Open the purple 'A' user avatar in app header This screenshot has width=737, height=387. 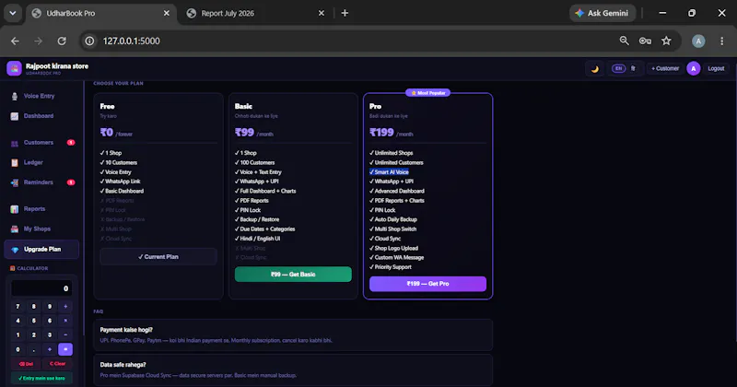click(694, 69)
